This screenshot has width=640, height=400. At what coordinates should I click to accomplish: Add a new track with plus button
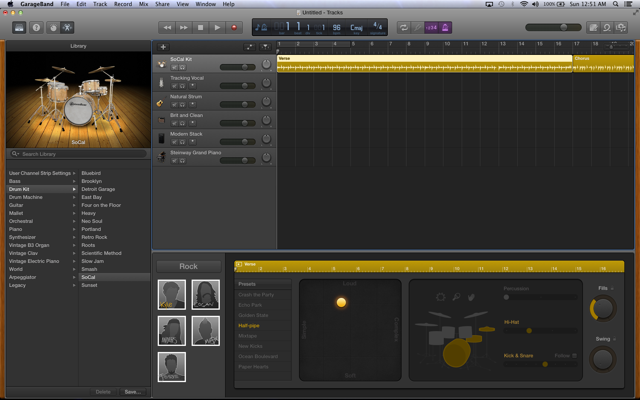[163, 47]
